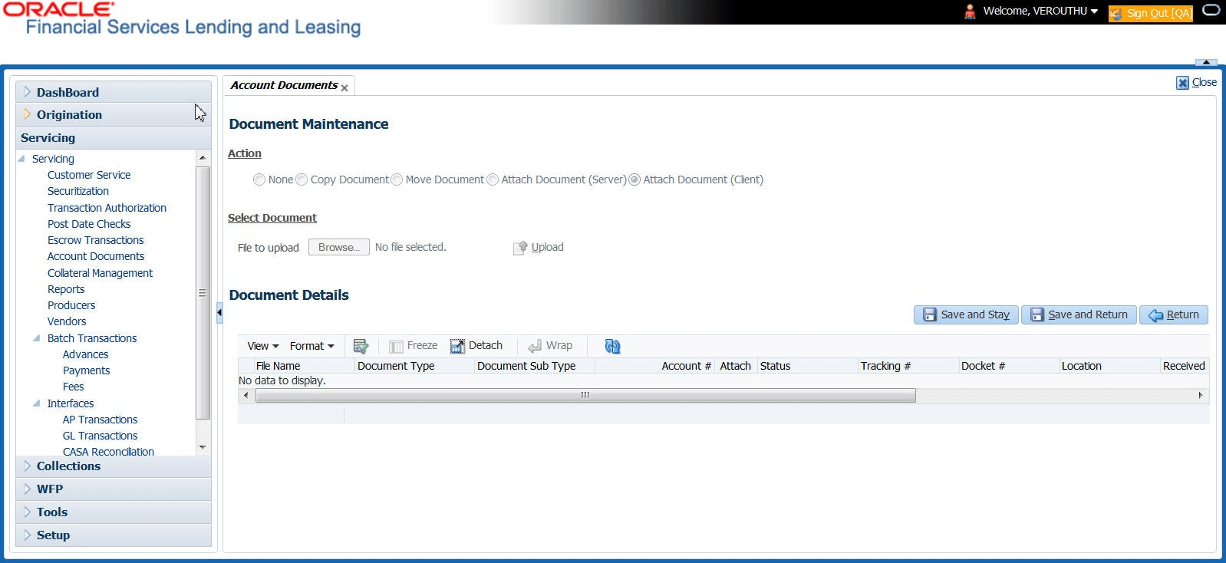Open AP Transactions under Interfaces
This screenshot has width=1226, height=563.
[x=100, y=420]
